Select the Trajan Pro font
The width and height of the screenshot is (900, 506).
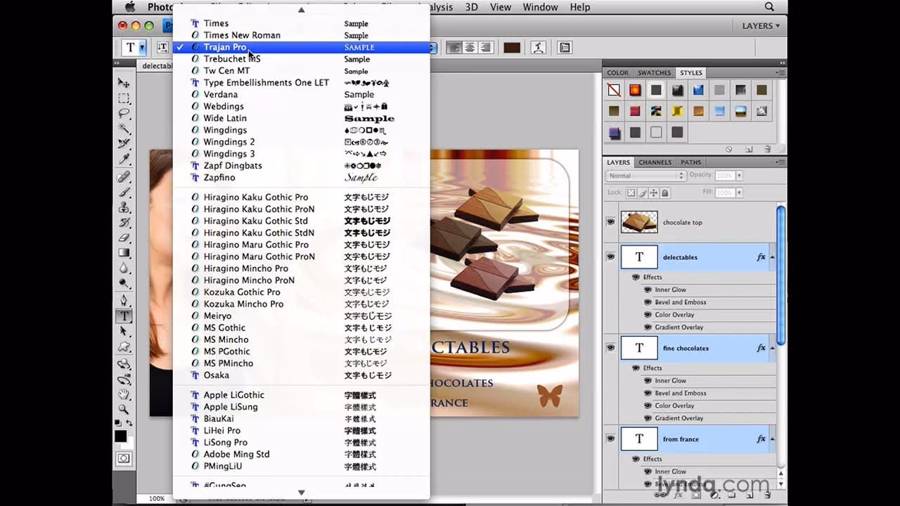click(x=225, y=47)
